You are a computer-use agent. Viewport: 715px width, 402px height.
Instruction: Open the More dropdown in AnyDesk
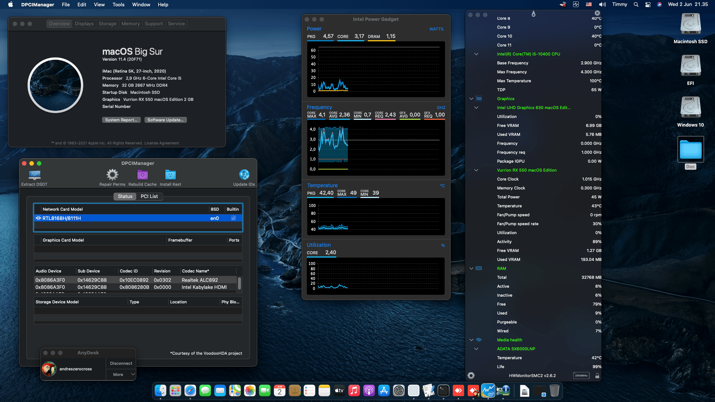click(x=121, y=374)
